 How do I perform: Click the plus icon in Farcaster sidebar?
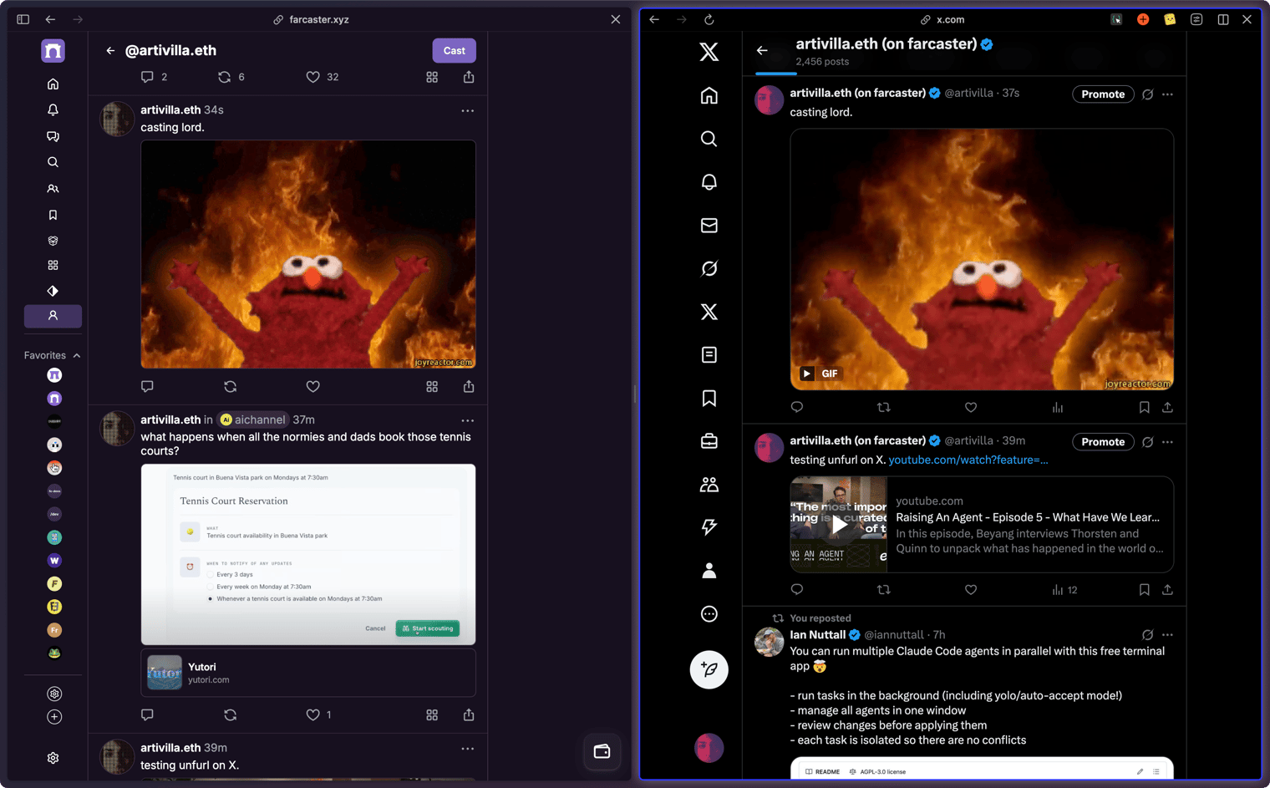click(54, 717)
